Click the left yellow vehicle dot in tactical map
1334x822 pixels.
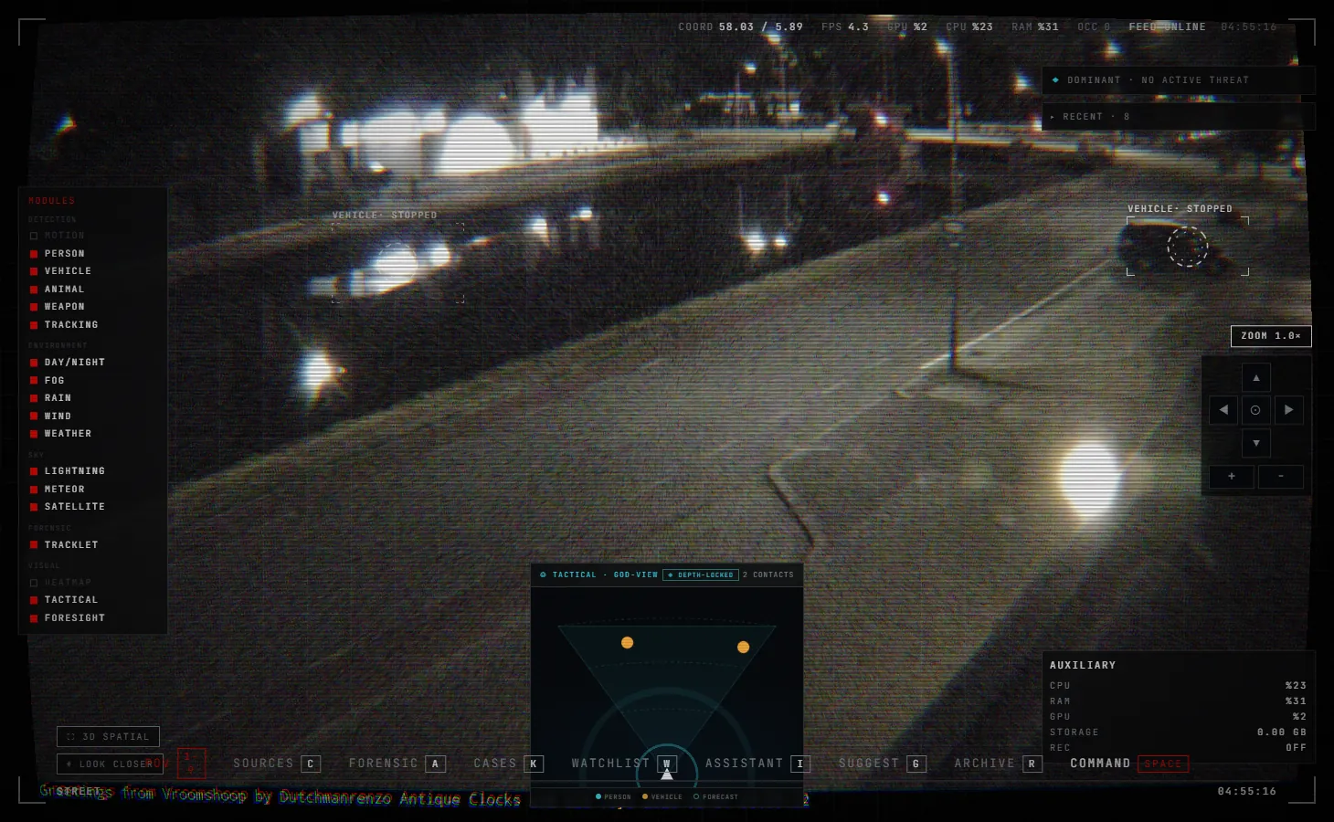click(x=627, y=643)
